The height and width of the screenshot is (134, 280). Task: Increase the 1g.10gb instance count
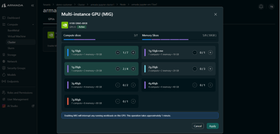(133, 53)
